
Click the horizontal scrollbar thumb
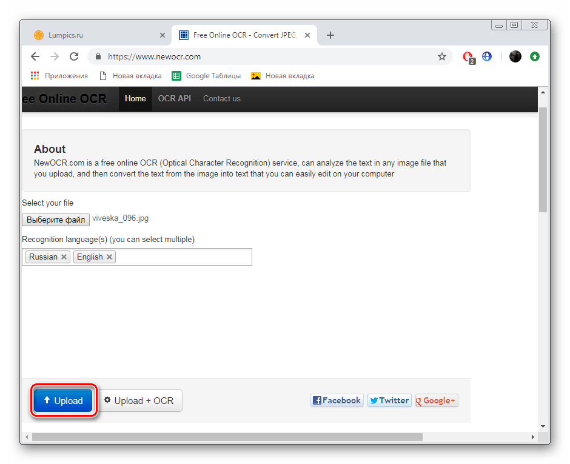[x=227, y=437]
